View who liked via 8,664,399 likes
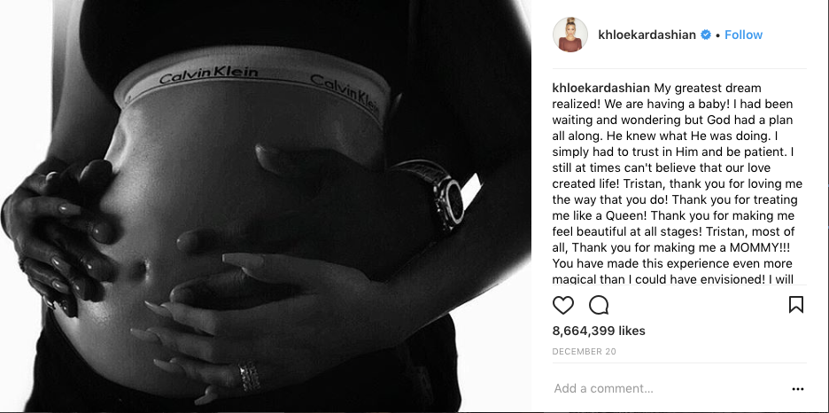 pyautogui.click(x=599, y=331)
